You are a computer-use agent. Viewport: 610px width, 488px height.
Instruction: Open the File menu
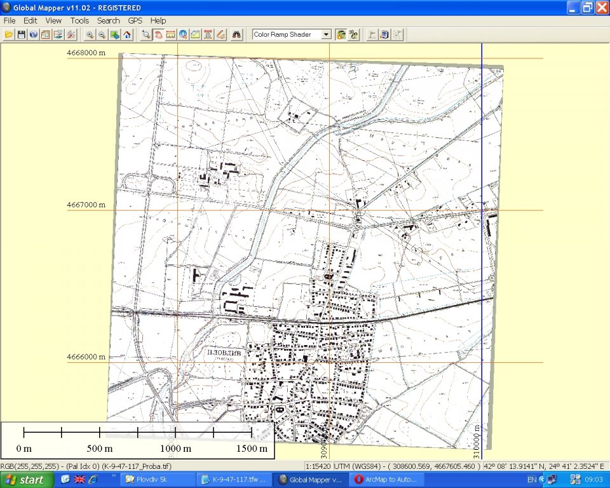tap(10, 20)
